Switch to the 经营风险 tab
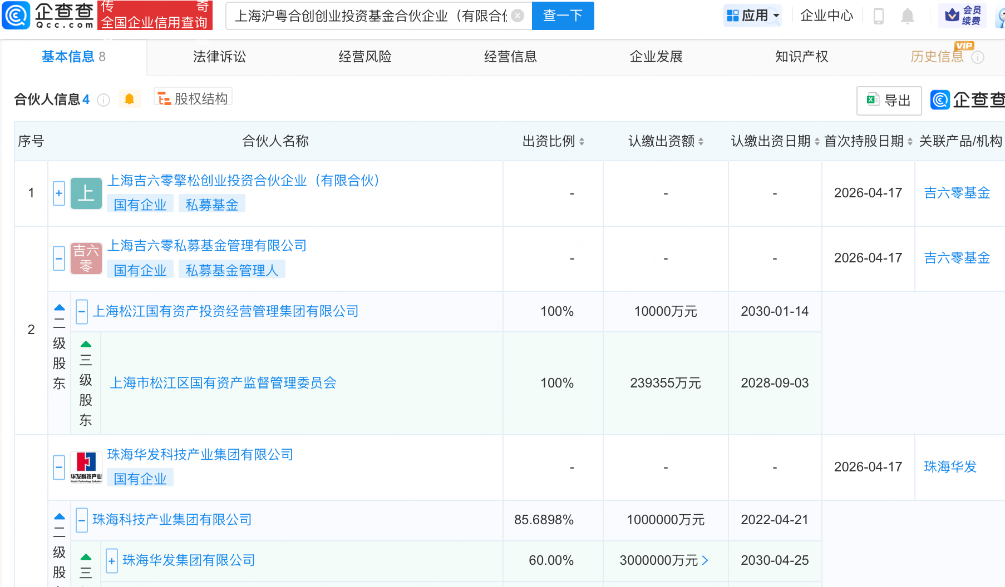1005x587 pixels. tap(365, 57)
